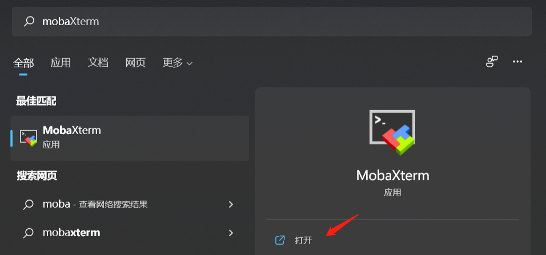Click the large MobaXterm logo in details pane

click(392, 132)
